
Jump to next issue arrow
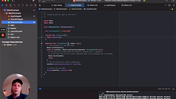click(174, 9)
